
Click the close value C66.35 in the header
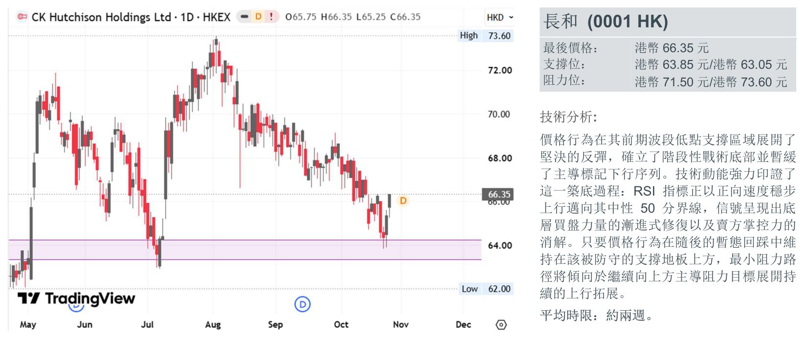click(x=405, y=17)
